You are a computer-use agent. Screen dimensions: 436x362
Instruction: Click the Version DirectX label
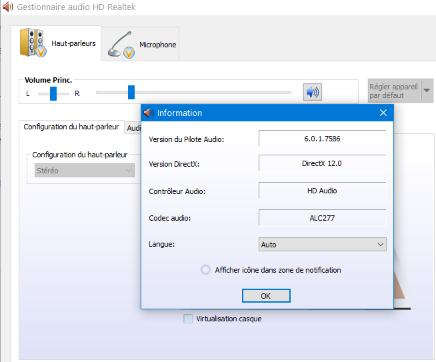coord(174,164)
